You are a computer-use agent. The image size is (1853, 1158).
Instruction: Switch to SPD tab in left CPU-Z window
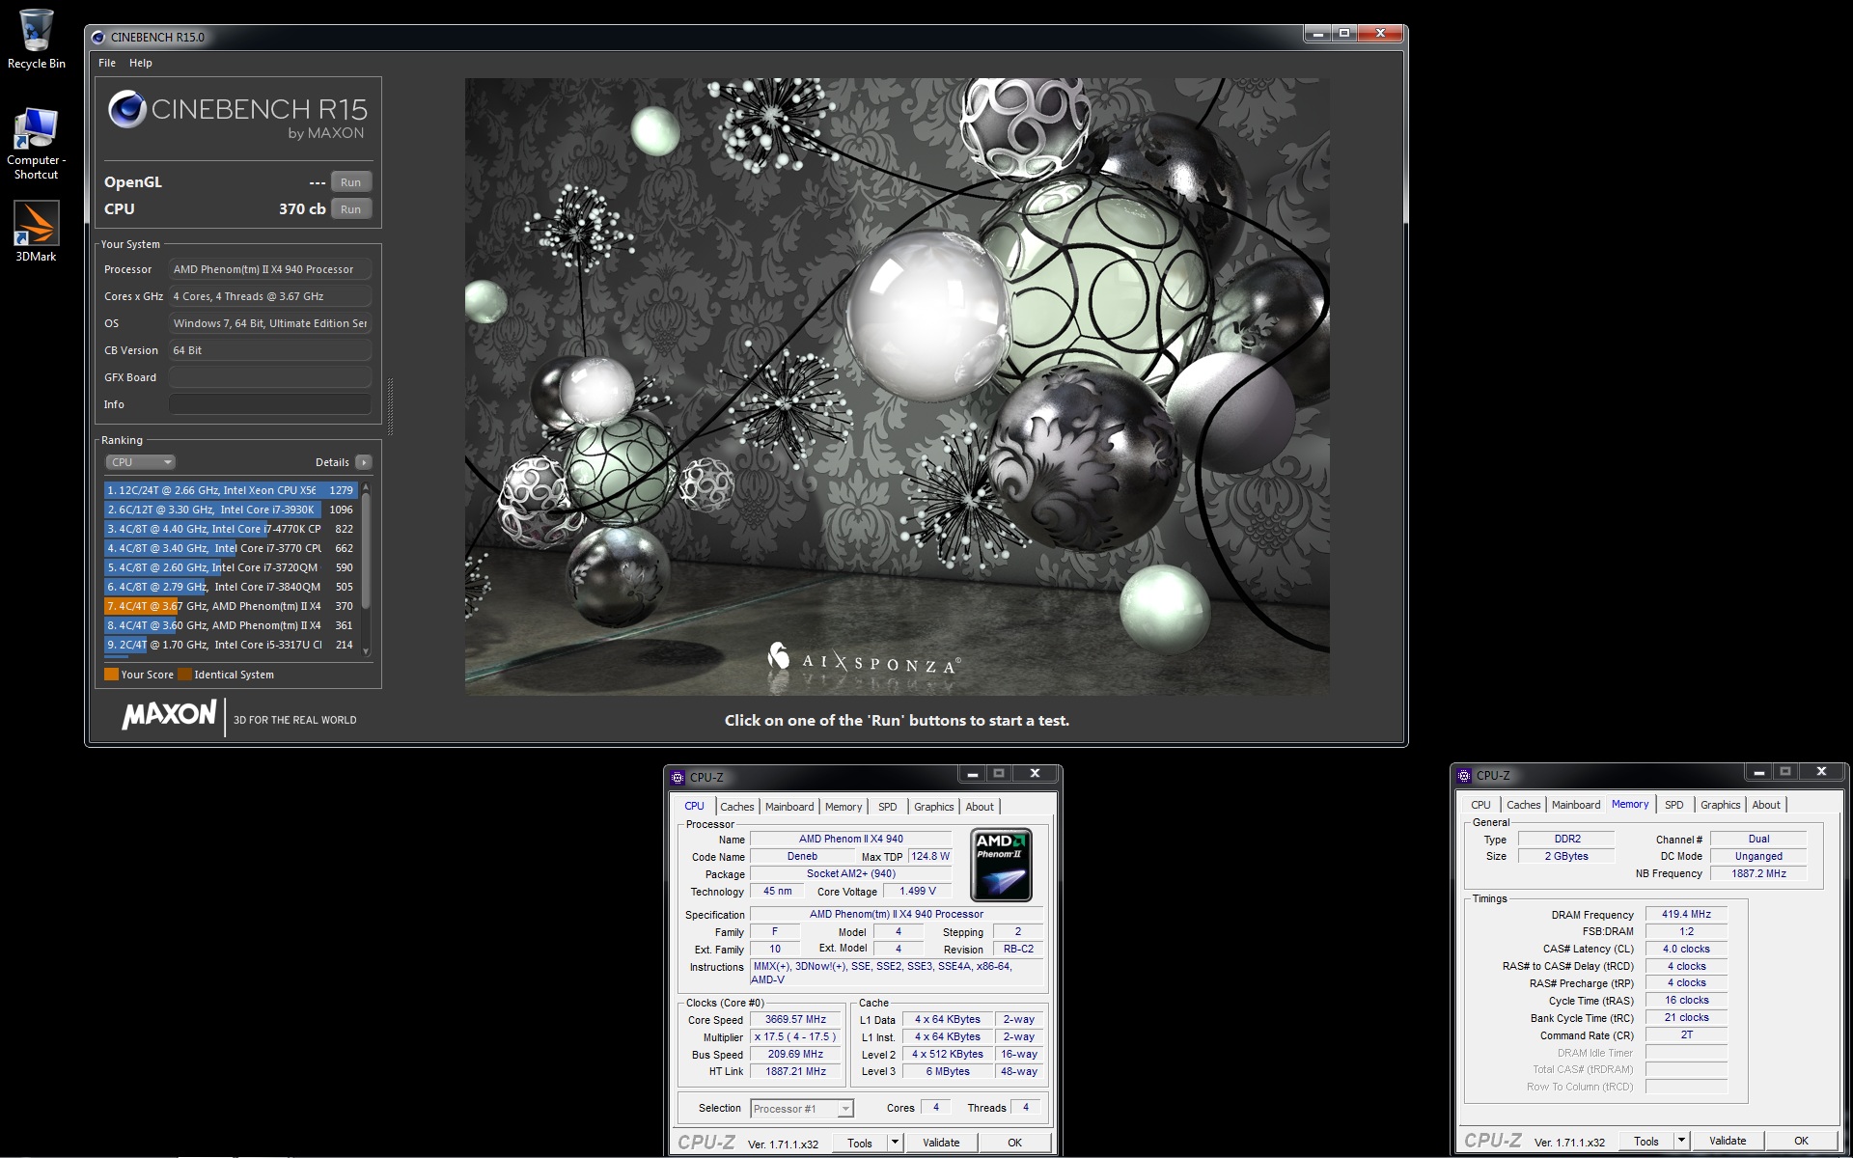[888, 807]
